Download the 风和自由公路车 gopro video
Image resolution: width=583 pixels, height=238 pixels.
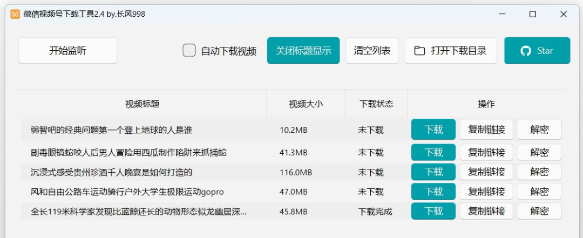point(433,192)
